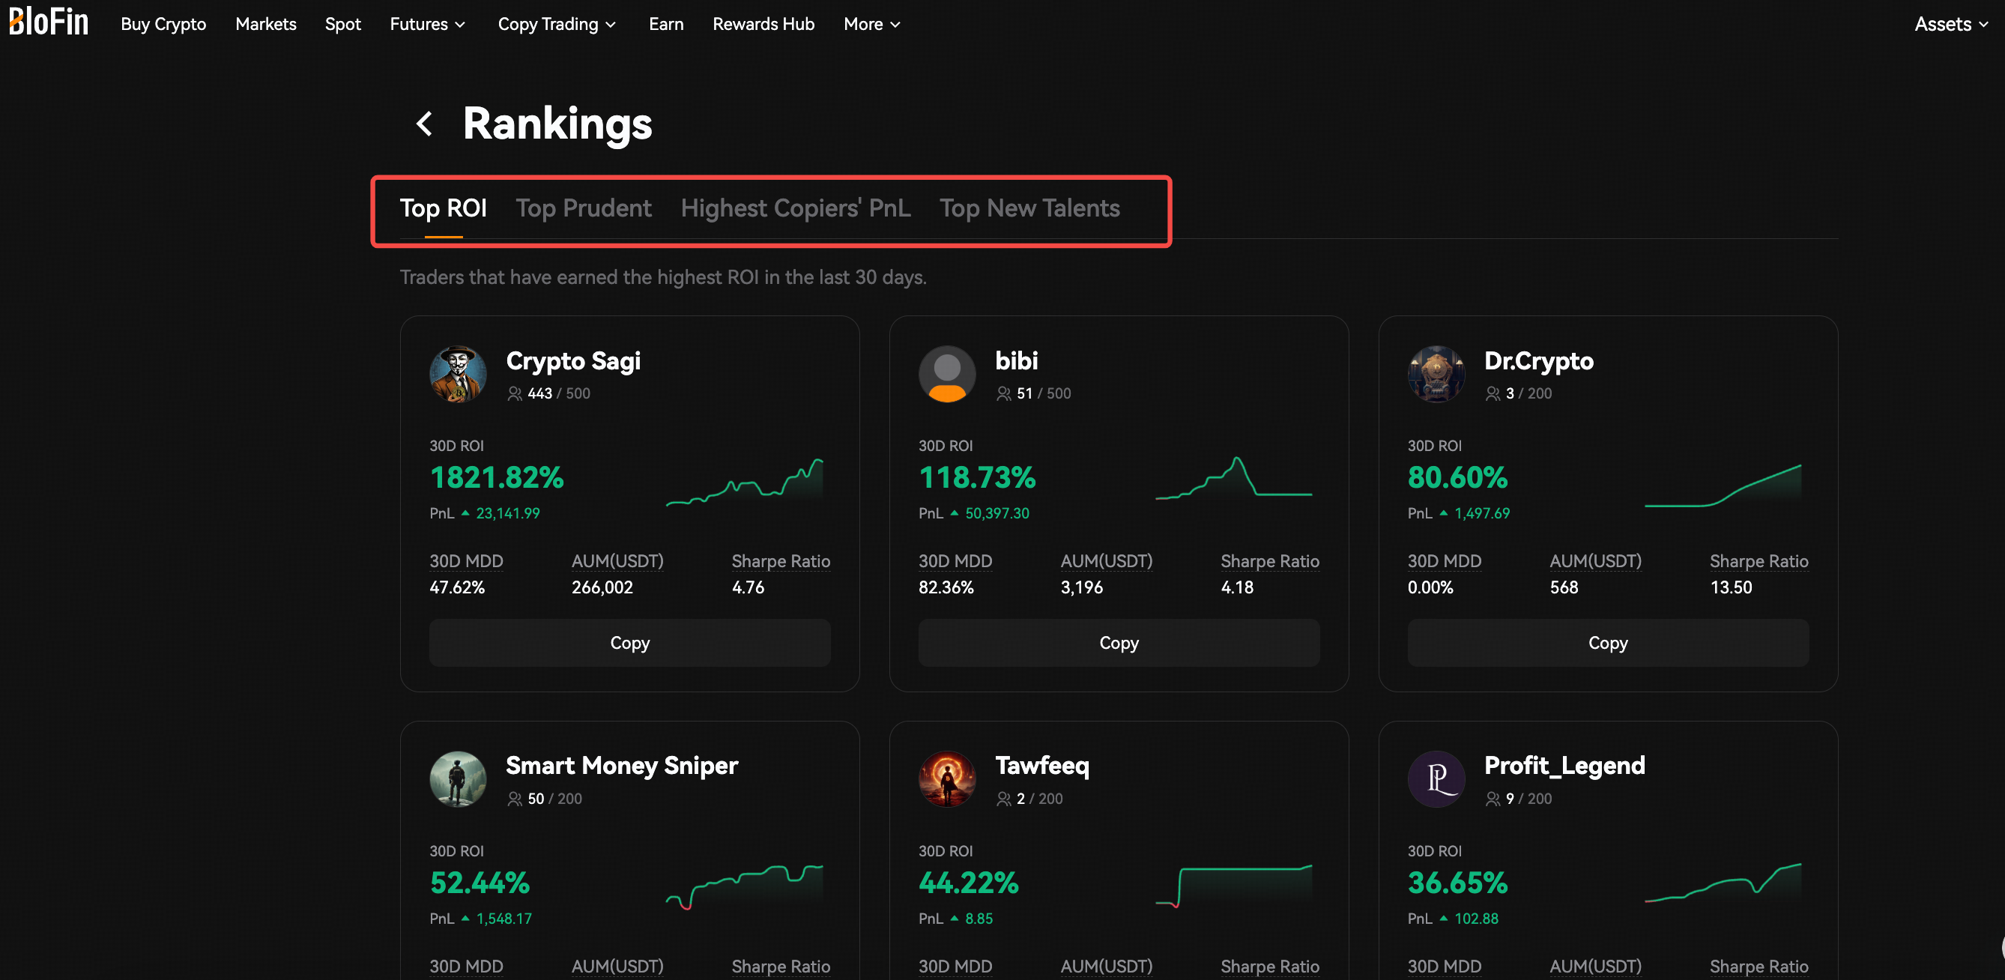The image size is (2005, 980).
Task: Click the 1821.82% ROI value
Action: (x=497, y=478)
